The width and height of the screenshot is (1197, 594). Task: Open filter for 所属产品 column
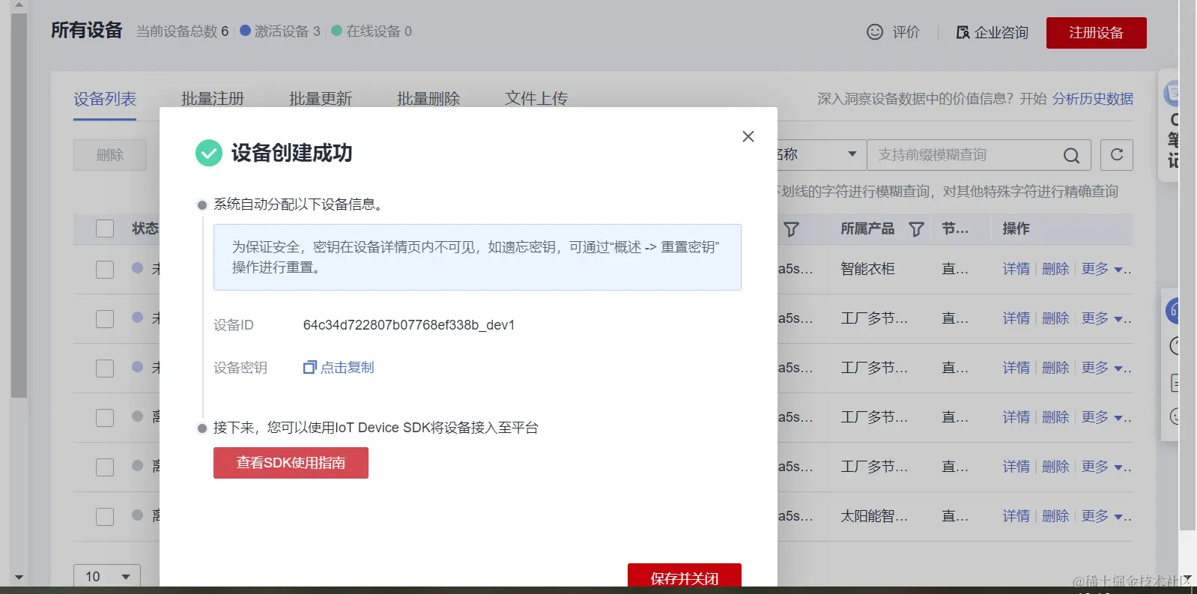coord(916,229)
